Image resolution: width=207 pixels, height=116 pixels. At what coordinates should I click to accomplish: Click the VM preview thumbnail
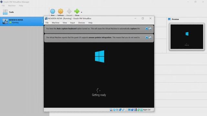coord(187,37)
